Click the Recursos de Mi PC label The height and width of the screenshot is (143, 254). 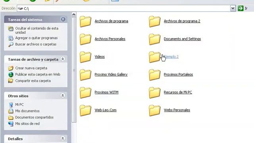[178, 92]
